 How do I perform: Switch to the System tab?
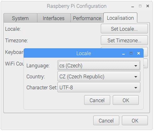pos(20,18)
